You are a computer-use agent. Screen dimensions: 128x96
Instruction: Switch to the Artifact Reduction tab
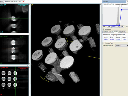point(121,4)
